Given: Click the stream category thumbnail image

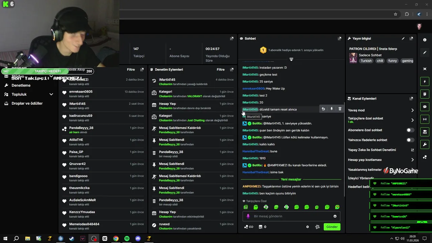Looking at the screenshot, I should [353, 58].
